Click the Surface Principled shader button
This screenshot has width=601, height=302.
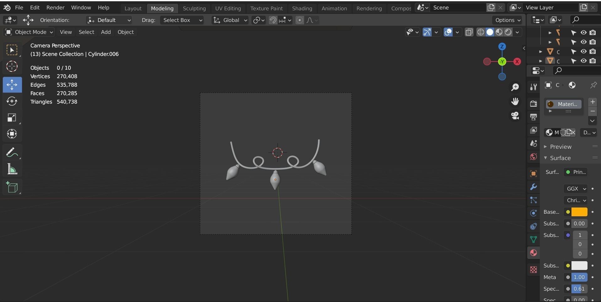point(576,172)
